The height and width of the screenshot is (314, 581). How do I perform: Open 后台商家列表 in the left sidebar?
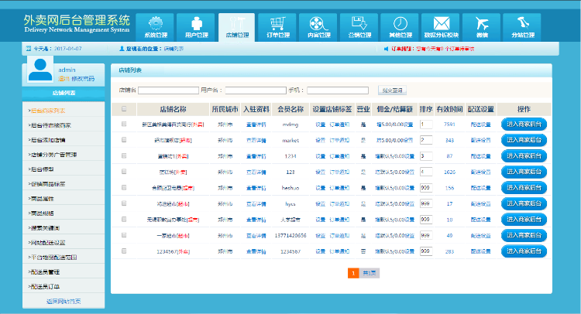coord(46,111)
